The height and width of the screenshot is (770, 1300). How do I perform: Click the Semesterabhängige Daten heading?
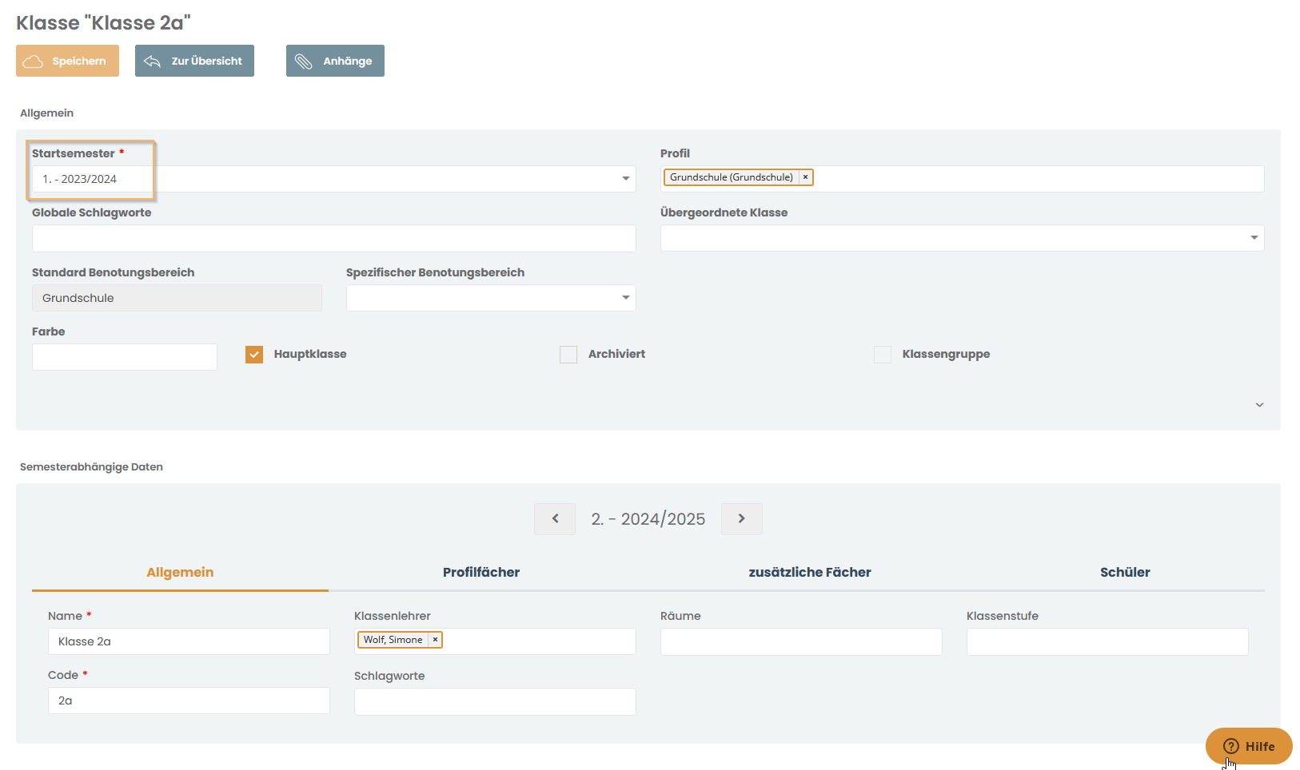point(91,467)
